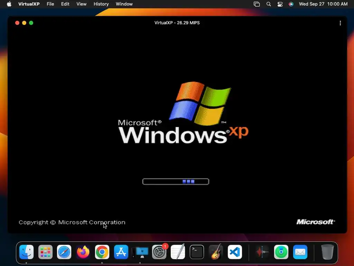Screen dimensions: 354x266
Task: Close the VirtualXP window
Action: 17,23
